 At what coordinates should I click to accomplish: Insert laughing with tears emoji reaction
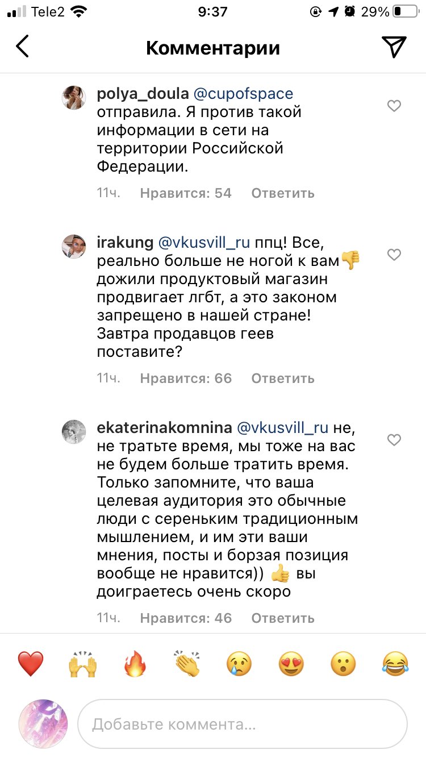pos(395,663)
